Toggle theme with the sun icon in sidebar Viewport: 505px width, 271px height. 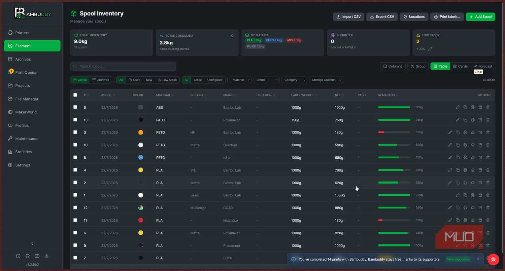[46, 256]
